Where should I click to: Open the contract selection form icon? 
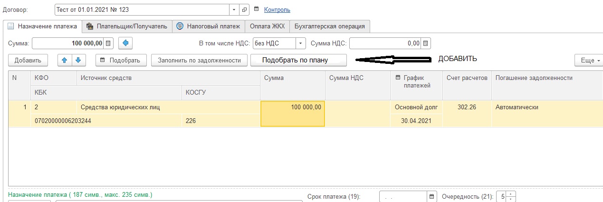(245, 9)
